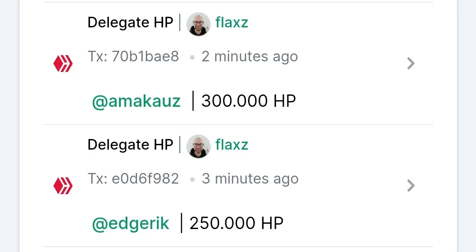476x252 pixels.
Task: Open flaxz avatar in the amakauz delegation
Action: (x=198, y=24)
